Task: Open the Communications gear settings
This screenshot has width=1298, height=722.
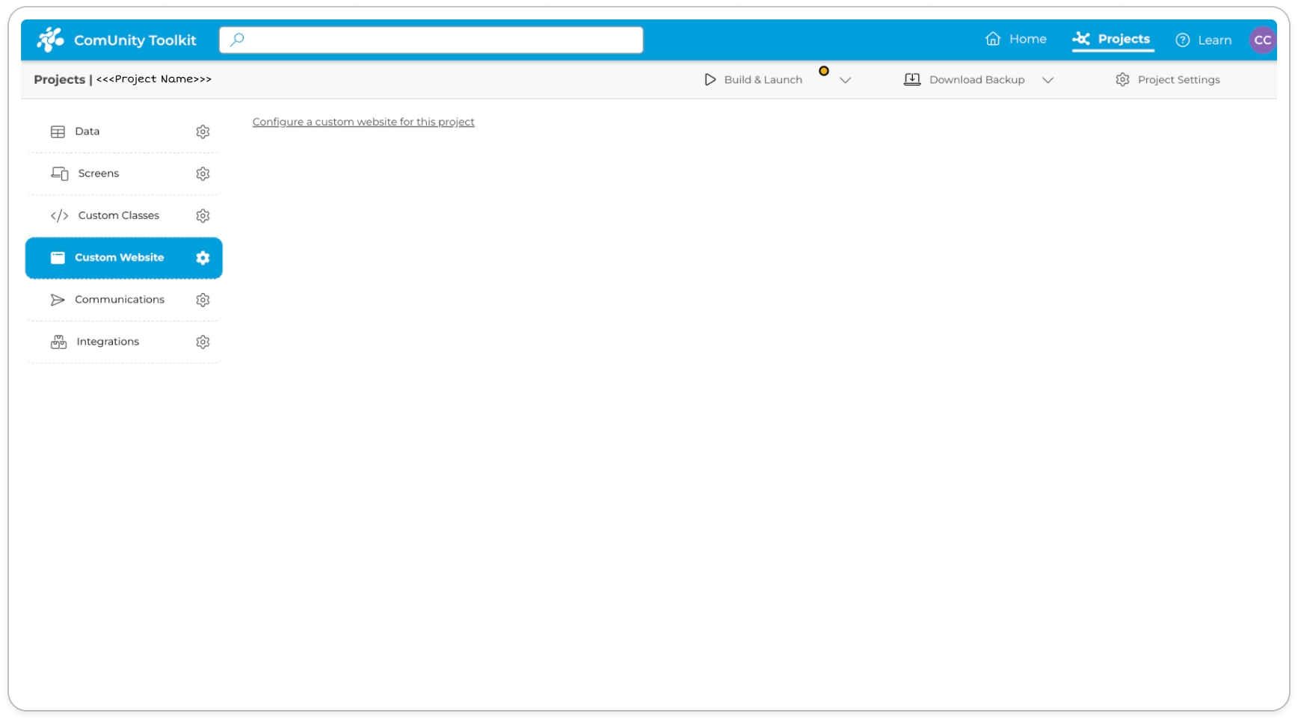Action: point(203,300)
